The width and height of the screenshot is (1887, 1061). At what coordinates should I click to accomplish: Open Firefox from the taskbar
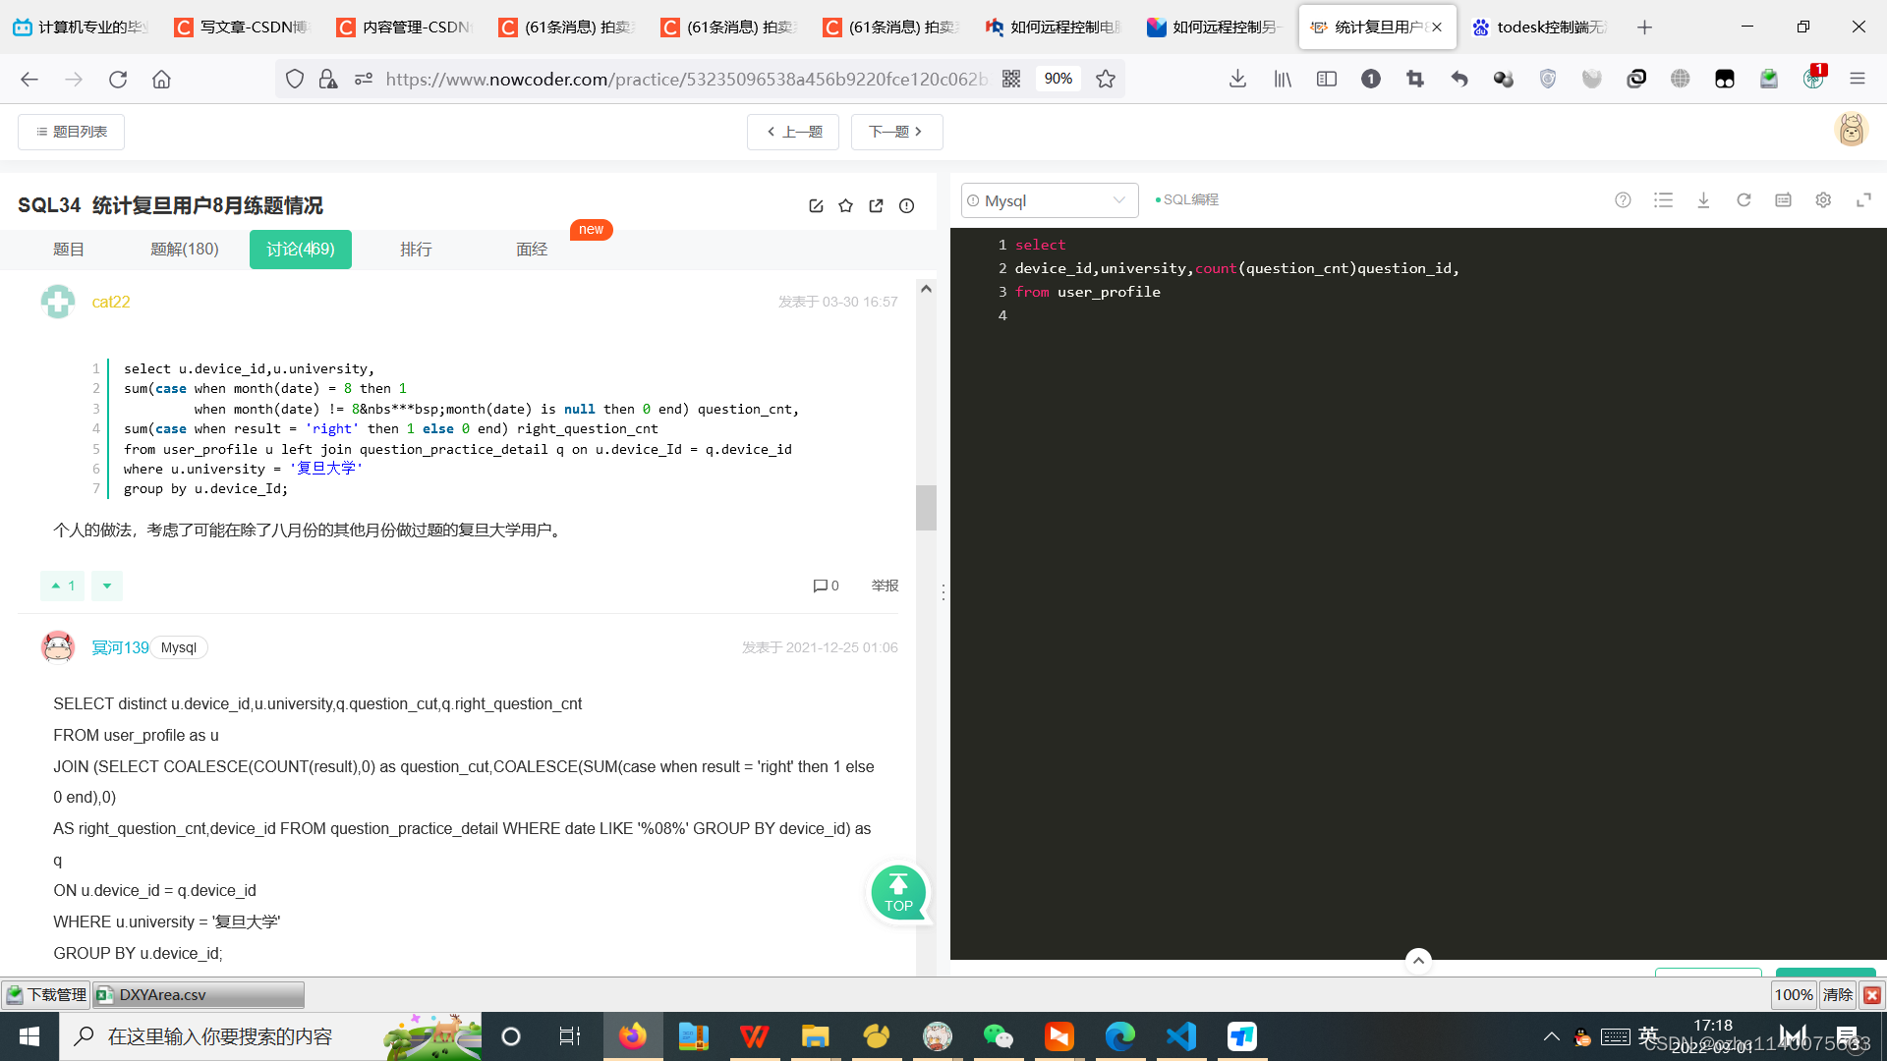[x=632, y=1036]
